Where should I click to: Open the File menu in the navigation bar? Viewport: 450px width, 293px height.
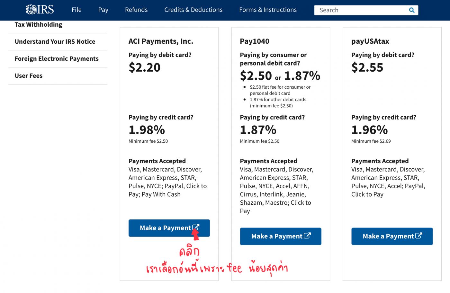pos(76,10)
